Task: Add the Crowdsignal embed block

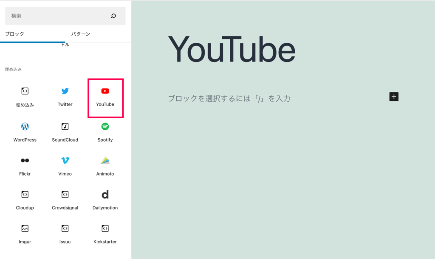Action: pyautogui.click(x=65, y=201)
